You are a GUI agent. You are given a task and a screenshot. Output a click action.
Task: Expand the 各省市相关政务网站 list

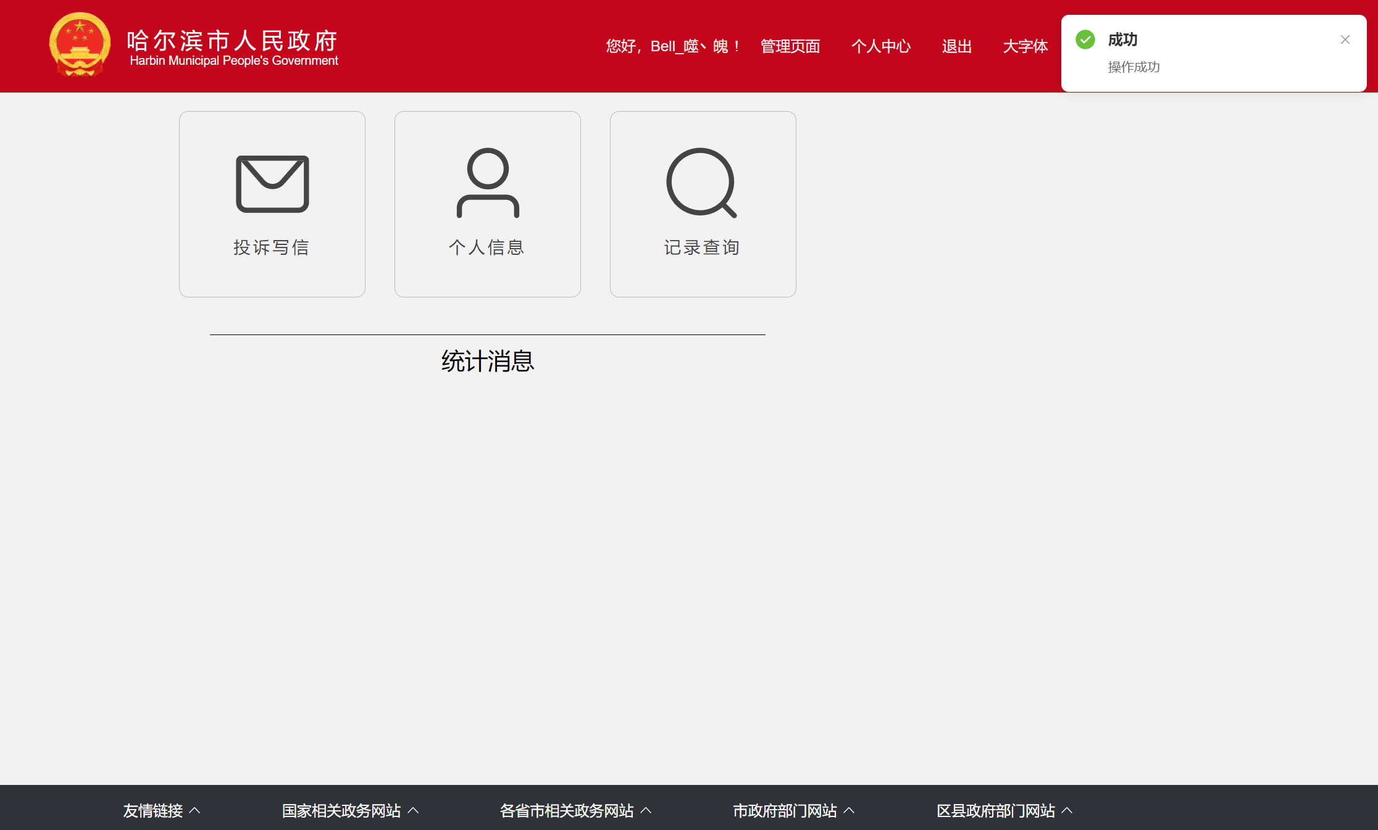click(575, 810)
